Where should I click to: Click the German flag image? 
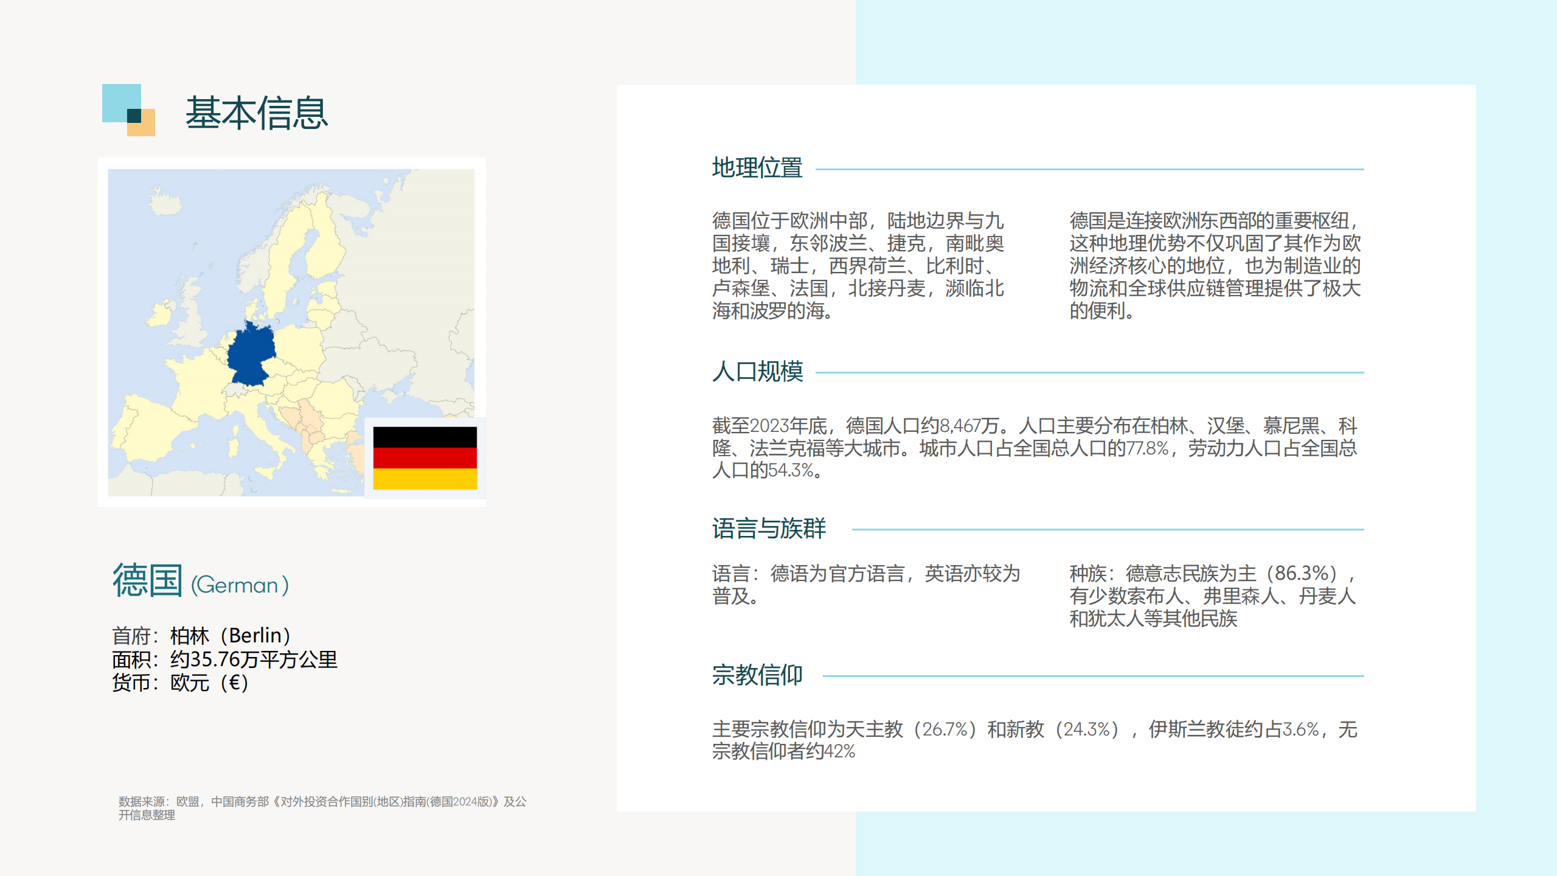click(425, 457)
